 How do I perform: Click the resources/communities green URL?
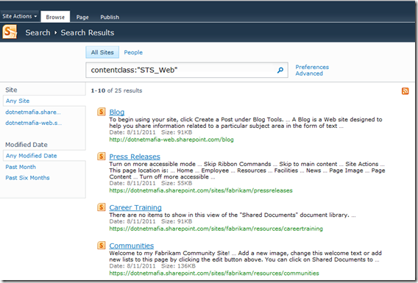click(214, 273)
